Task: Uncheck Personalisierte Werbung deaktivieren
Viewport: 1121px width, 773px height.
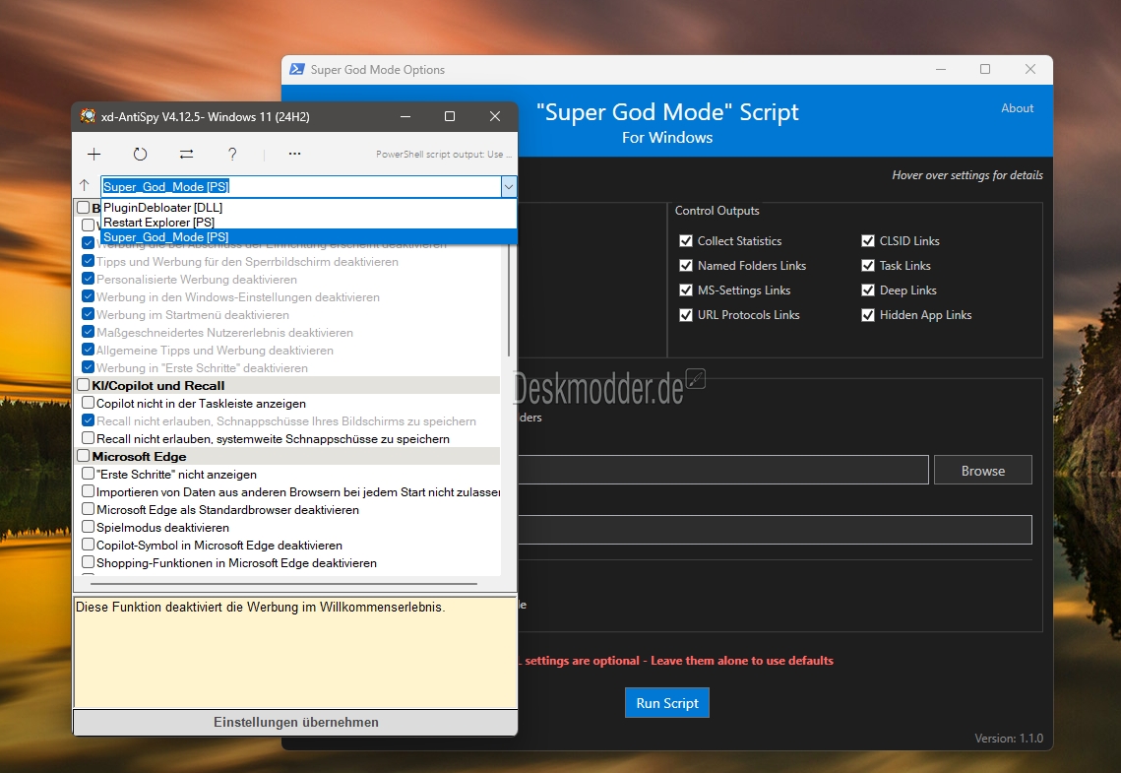Action: [88, 278]
